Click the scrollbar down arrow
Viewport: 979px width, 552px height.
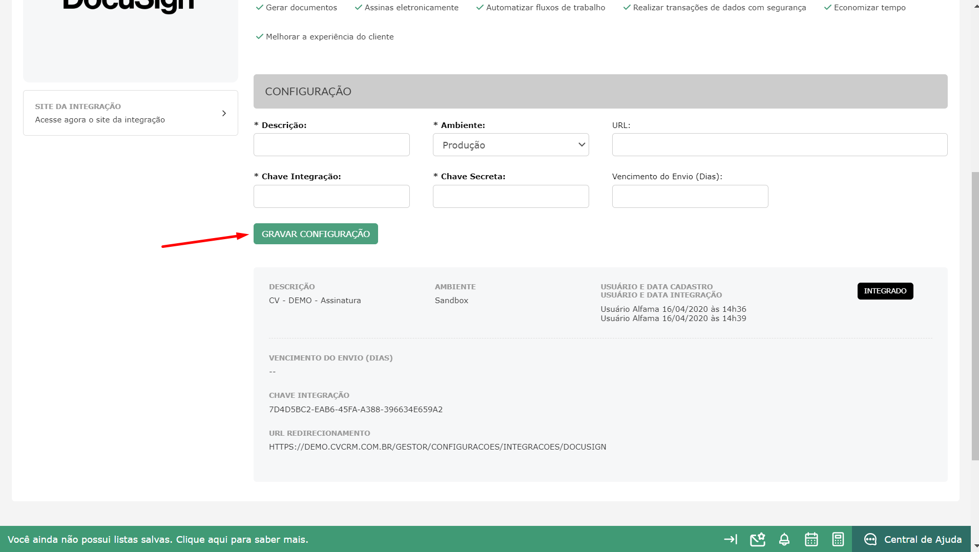(x=975, y=546)
